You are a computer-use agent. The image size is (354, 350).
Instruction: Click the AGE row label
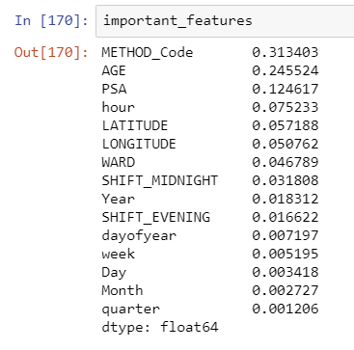coord(114,70)
